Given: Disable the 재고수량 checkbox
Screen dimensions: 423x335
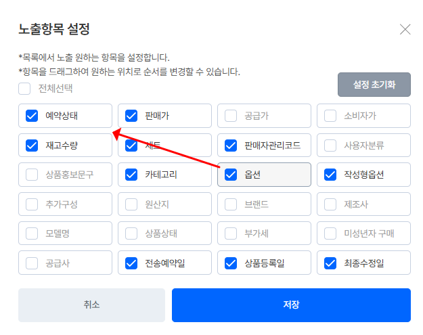Looking at the screenshot, I should (x=32, y=145).
